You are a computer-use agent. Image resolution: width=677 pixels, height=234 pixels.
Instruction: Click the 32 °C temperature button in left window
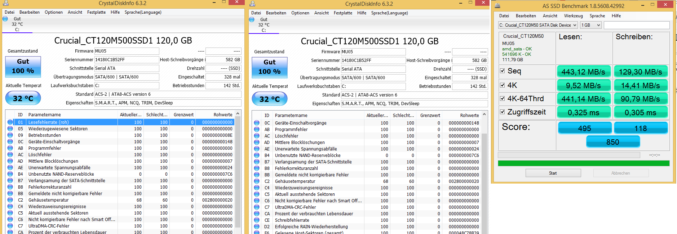(23, 98)
